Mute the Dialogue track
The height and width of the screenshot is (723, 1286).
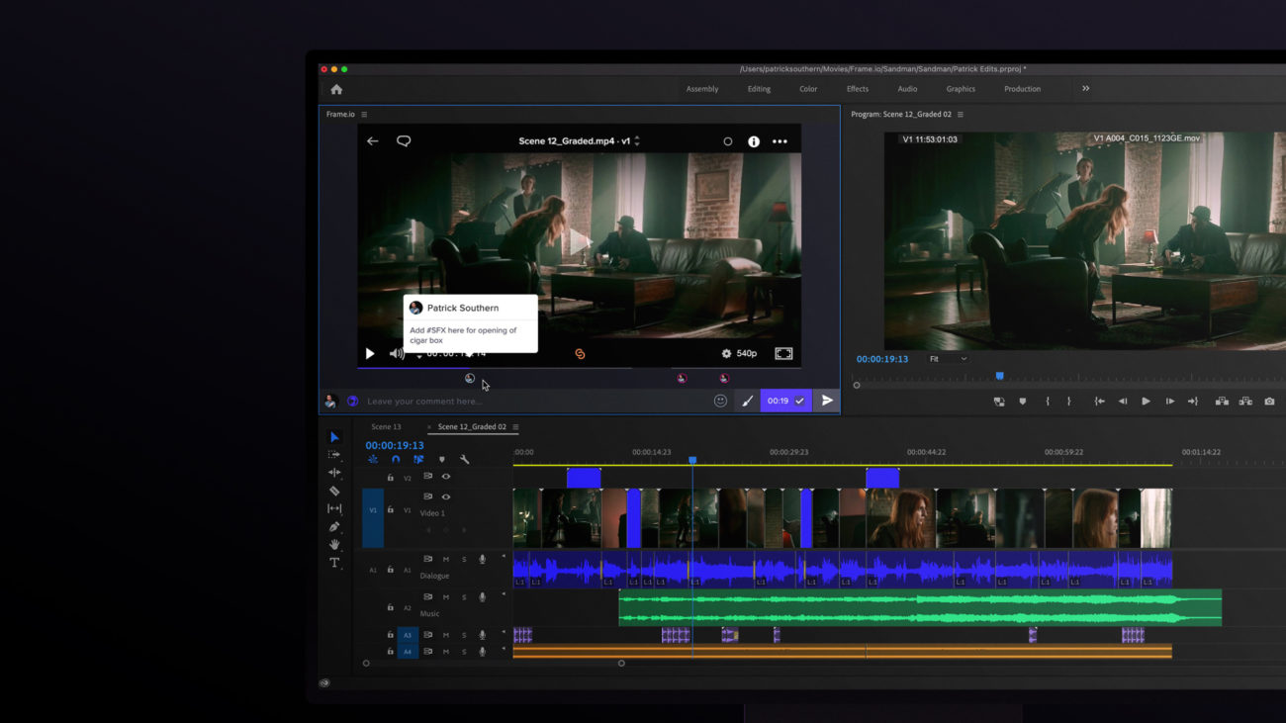pyautogui.click(x=446, y=560)
